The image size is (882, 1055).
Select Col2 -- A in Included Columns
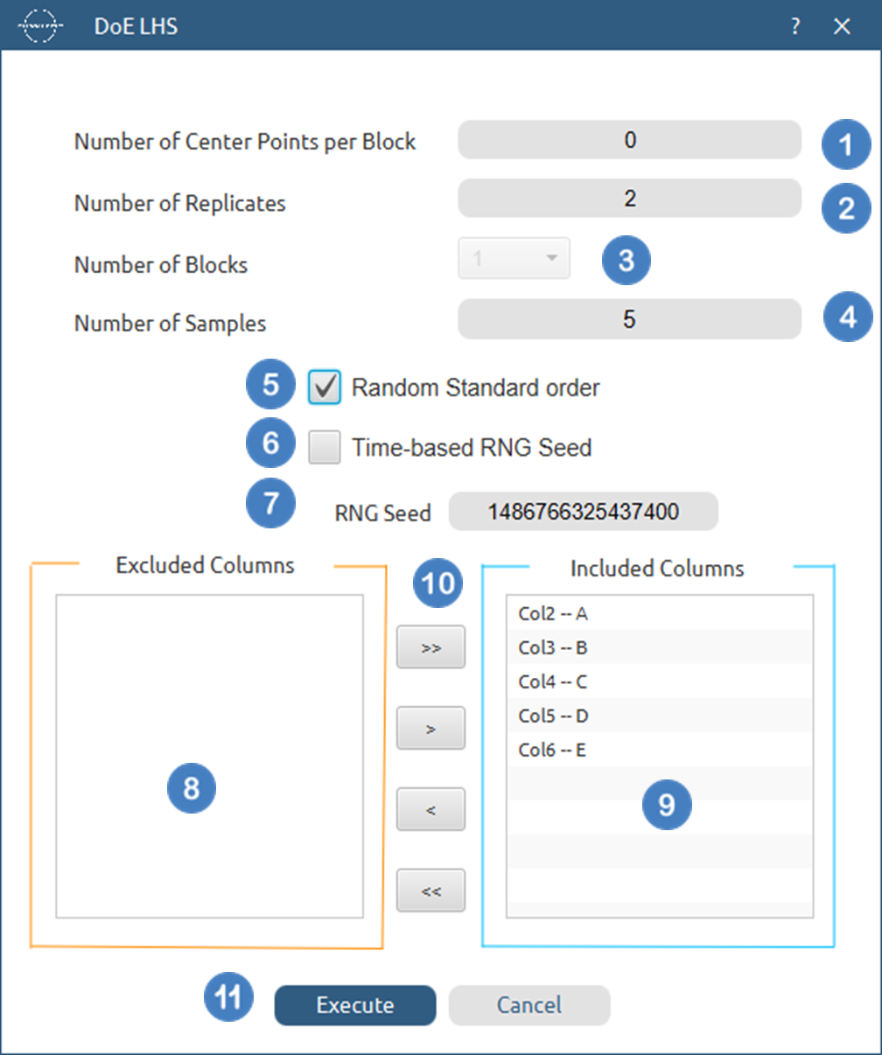(553, 614)
